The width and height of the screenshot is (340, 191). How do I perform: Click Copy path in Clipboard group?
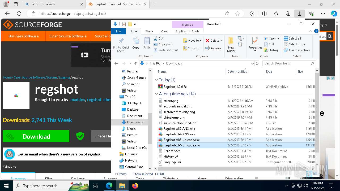click(x=163, y=44)
